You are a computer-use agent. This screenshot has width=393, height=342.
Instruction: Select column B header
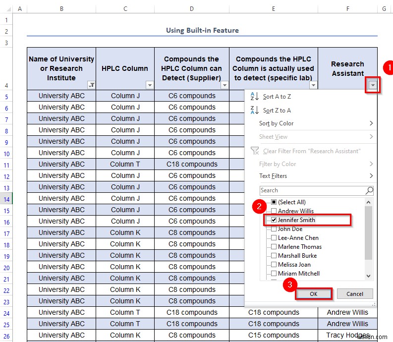point(61,9)
